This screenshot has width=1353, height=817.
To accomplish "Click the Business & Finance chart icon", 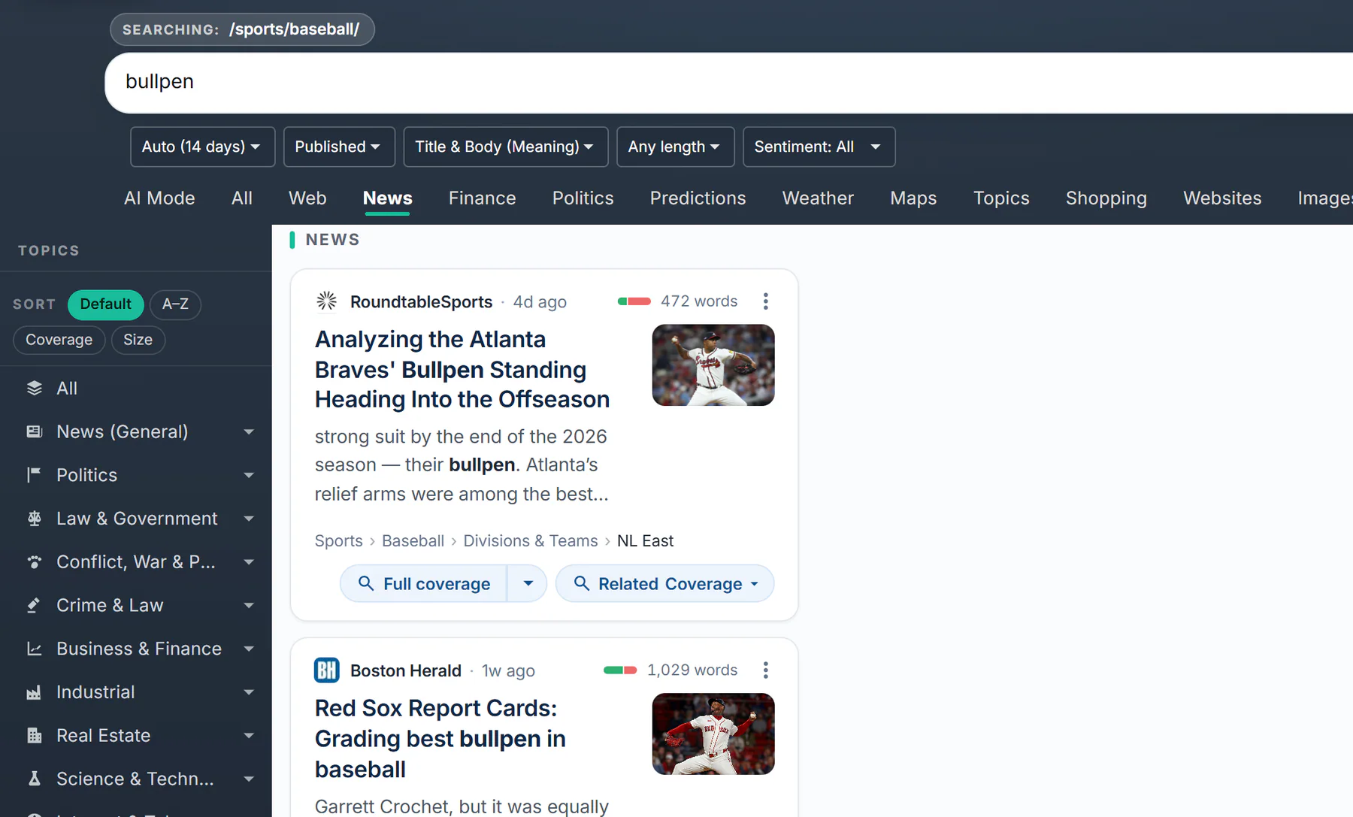I will click(x=35, y=649).
